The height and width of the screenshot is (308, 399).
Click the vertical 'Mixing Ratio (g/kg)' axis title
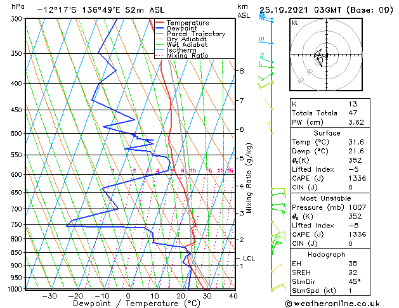point(249,178)
